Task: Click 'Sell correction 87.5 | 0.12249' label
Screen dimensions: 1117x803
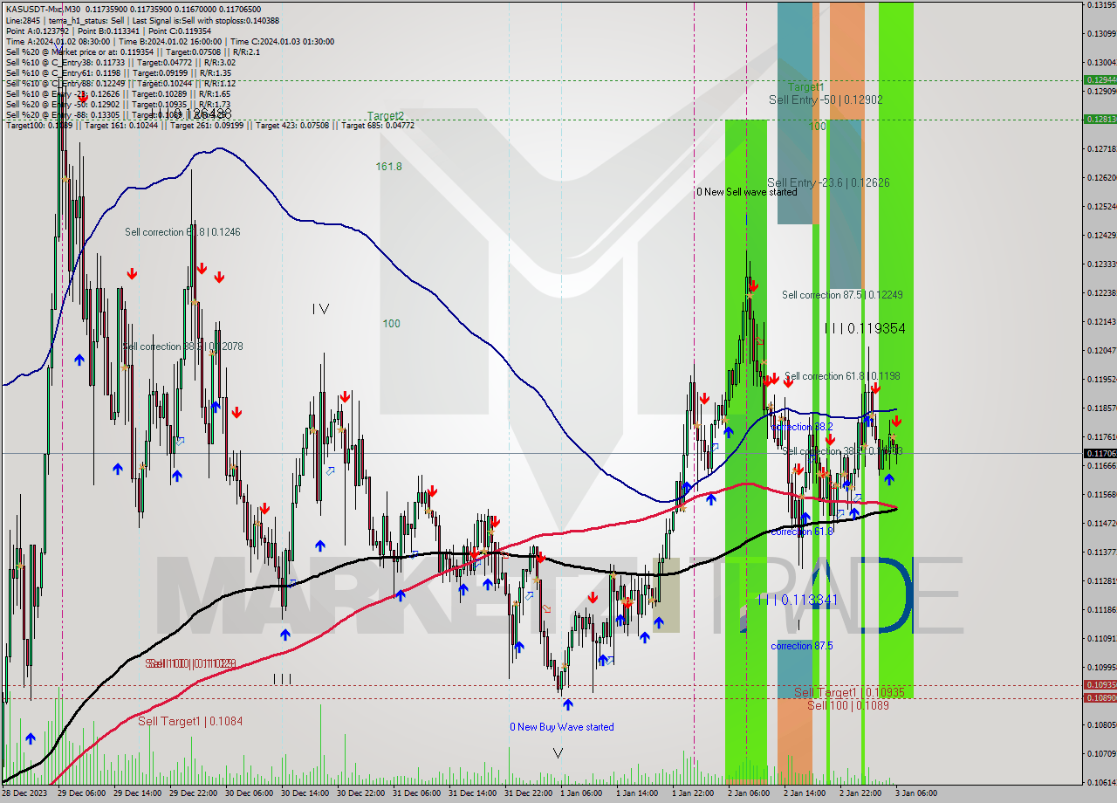Action: (x=842, y=295)
